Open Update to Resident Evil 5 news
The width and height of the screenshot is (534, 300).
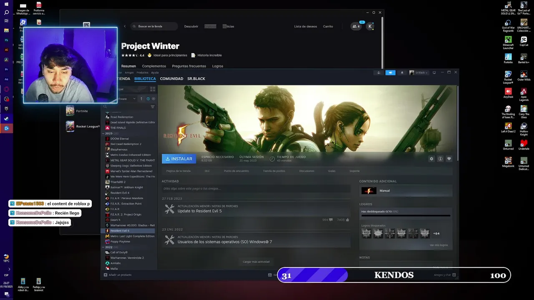(199, 211)
